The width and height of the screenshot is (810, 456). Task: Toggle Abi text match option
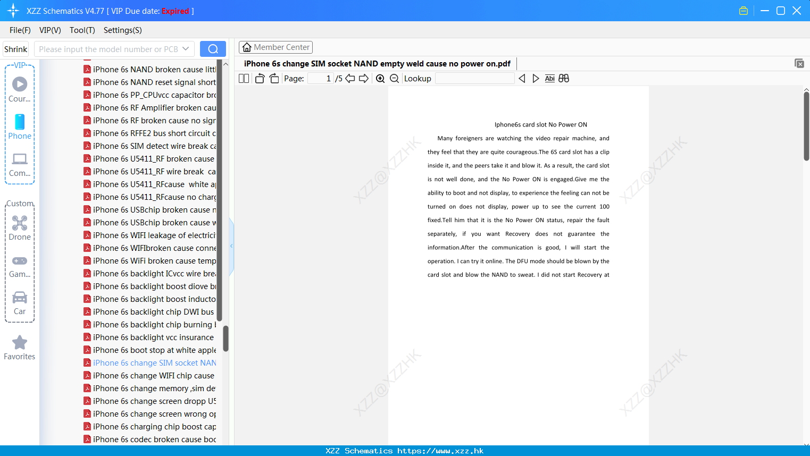coord(550,79)
